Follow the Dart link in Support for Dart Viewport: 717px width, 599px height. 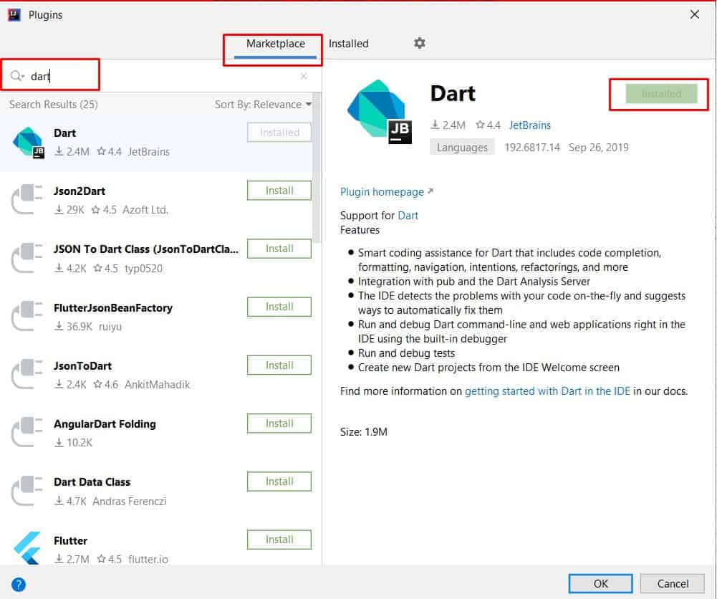[408, 216]
